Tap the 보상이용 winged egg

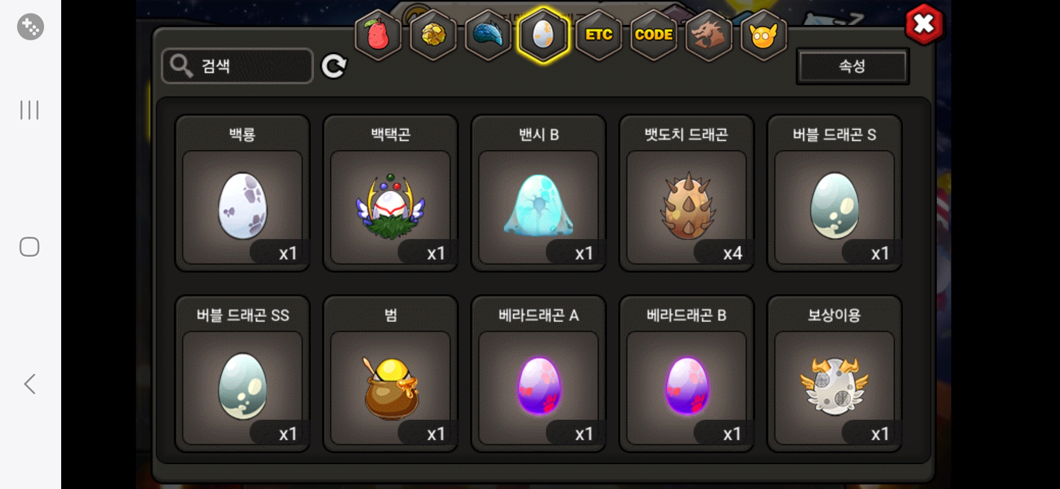pyautogui.click(x=834, y=374)
